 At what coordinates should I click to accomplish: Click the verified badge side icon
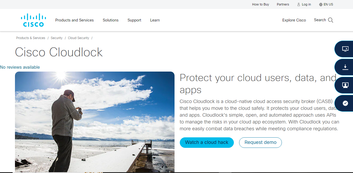coord(345,103)
